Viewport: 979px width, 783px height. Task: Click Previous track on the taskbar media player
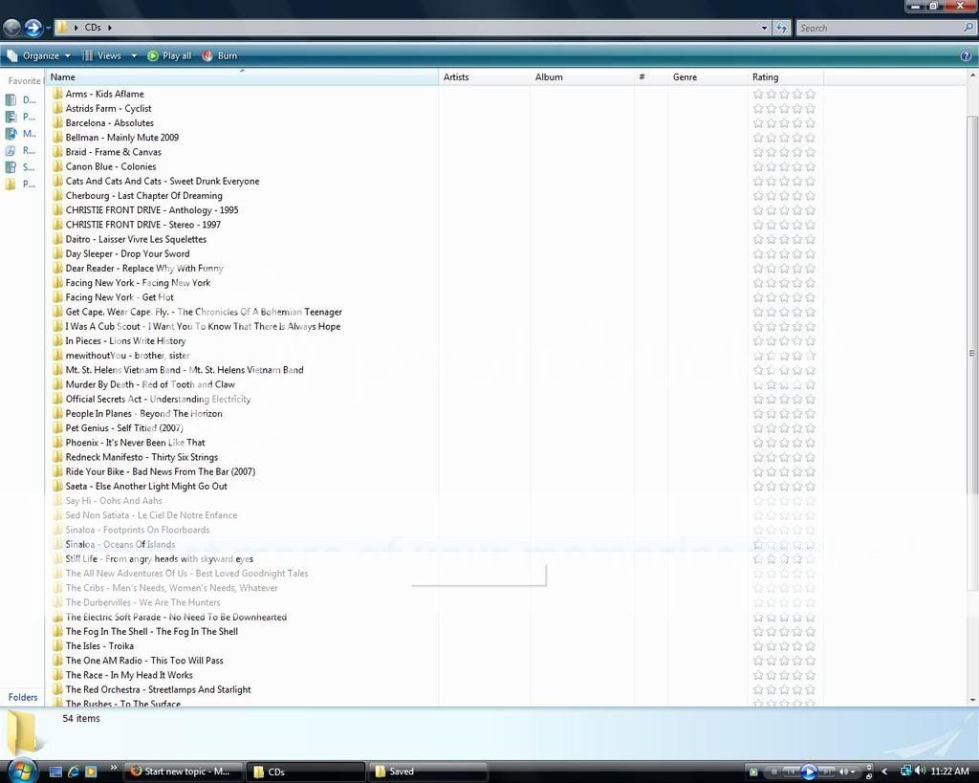(791, 772)
